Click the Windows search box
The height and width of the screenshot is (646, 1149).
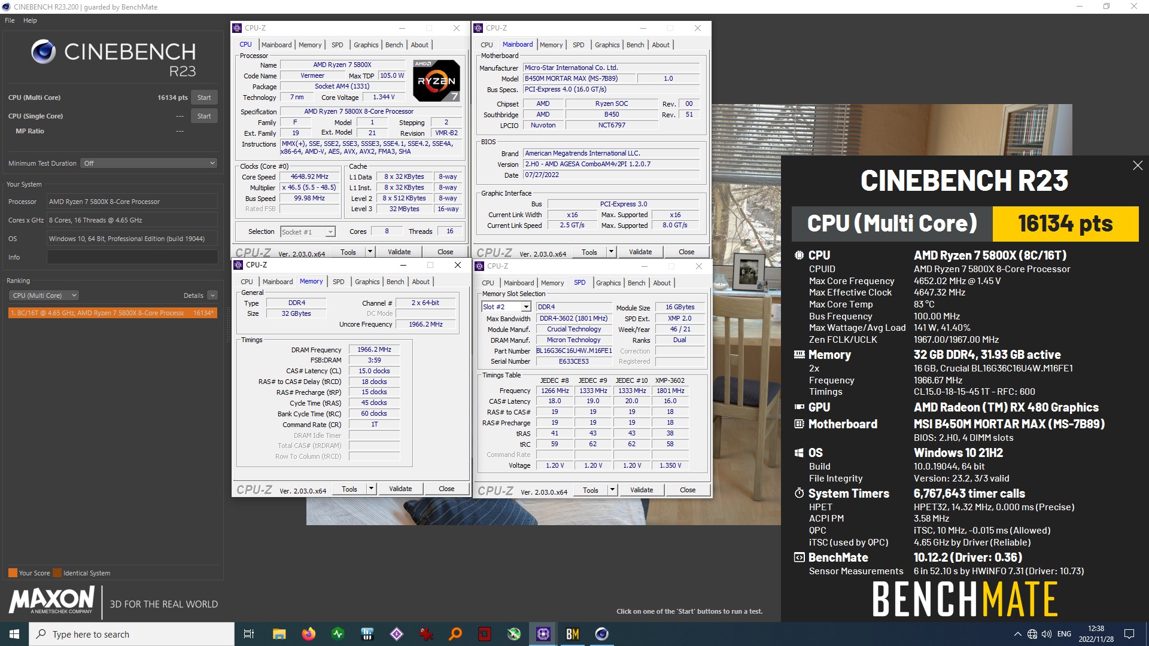(x=132, y=634)
